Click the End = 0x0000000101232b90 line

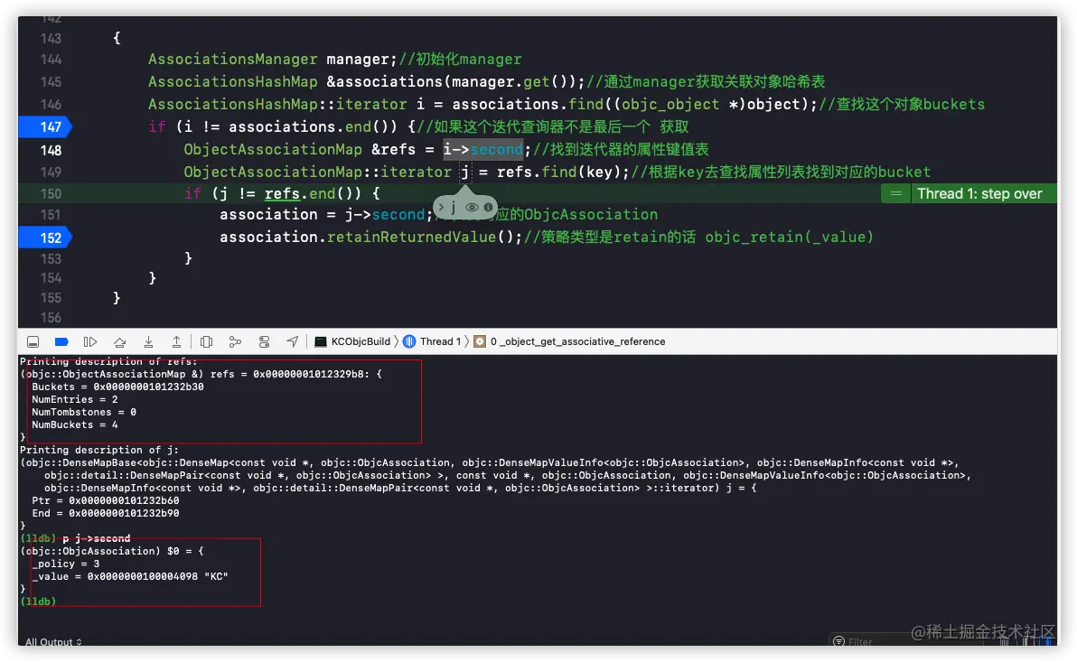click(x=105, y=514)
